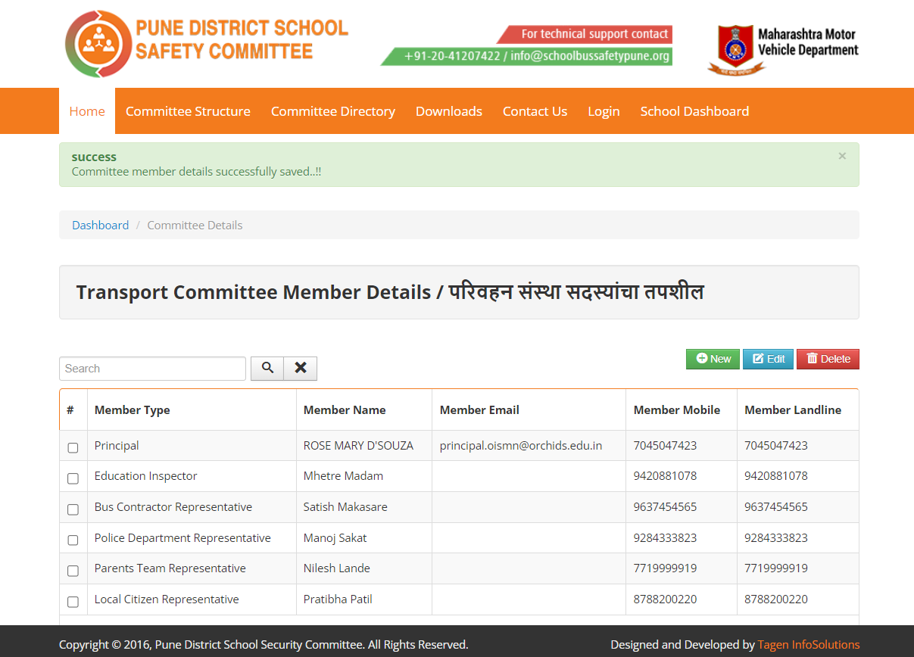Click the Pune District School Safety Committee logo
The height and width of the screenshot is (657, 914).
pyautogui.click(x=206, y=43)
